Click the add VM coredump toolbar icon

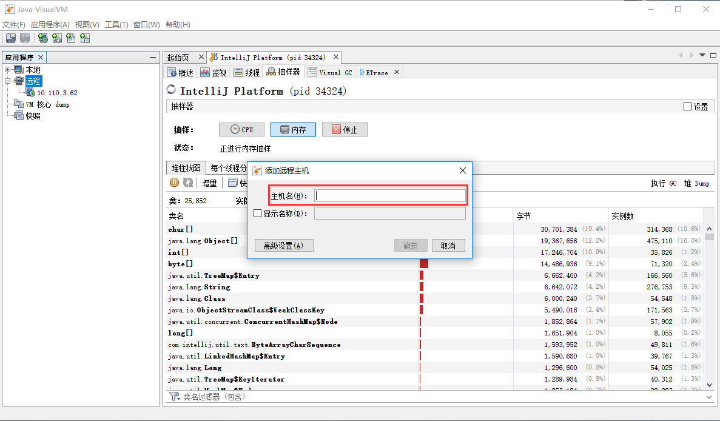pyautogui.click(x=71, y=38)
